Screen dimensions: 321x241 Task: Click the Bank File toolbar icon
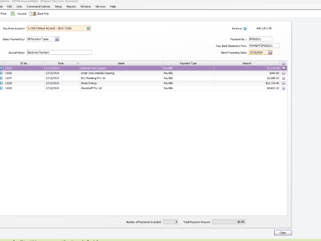point(33,13)
